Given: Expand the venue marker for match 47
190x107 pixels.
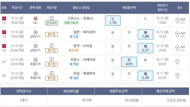Looking at the screenshot, I should tap(177, 61).
